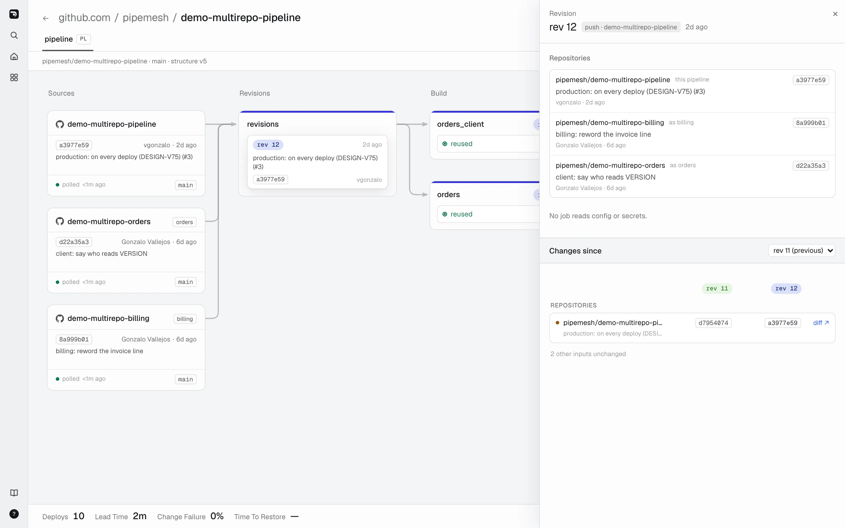Open help question mark icon
845x528 pixels.
pyautogui.click(x=14, y=514)
